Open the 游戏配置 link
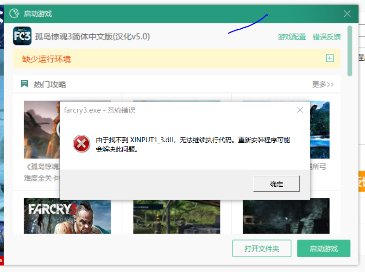Viewport: 365px width, 272px height. point(292,37)
